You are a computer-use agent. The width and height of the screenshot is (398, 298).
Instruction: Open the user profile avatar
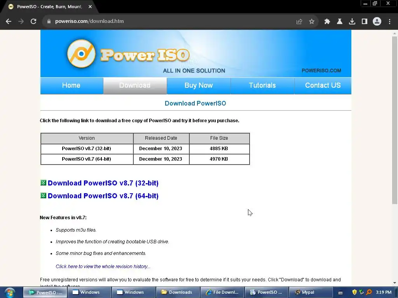[377, 22]
